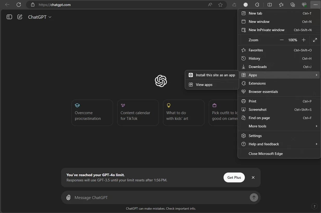Viewport: 321px width, 213px height.
Task: Decrease zoom with the minus button
Action: [x=282, y=40]
